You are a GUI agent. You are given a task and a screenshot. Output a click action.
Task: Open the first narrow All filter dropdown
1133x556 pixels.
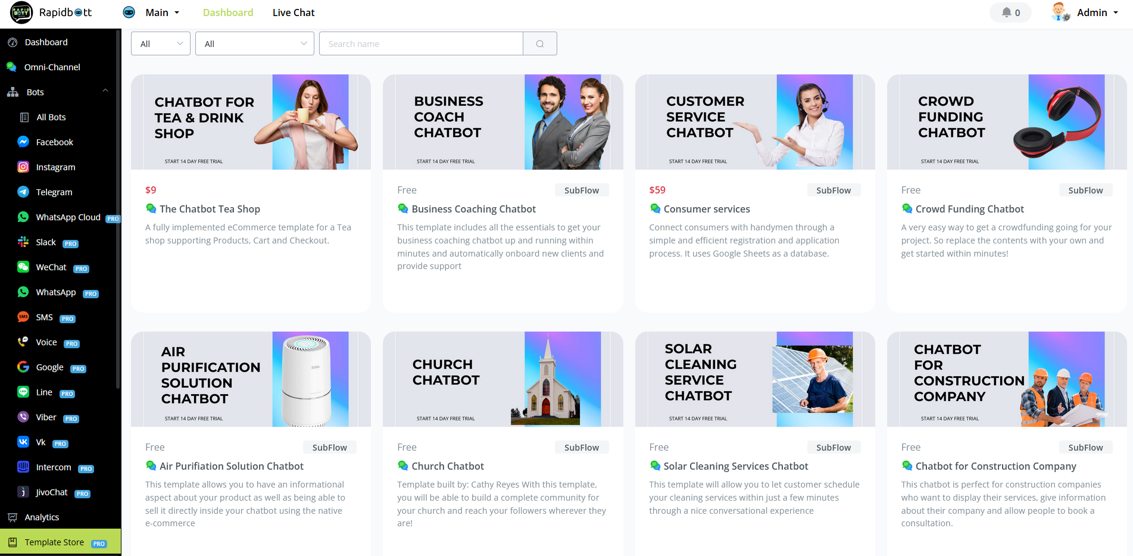(x=161, y=43)
